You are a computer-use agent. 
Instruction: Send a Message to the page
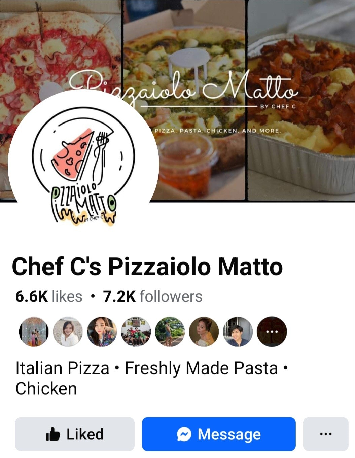pos(219,434)
